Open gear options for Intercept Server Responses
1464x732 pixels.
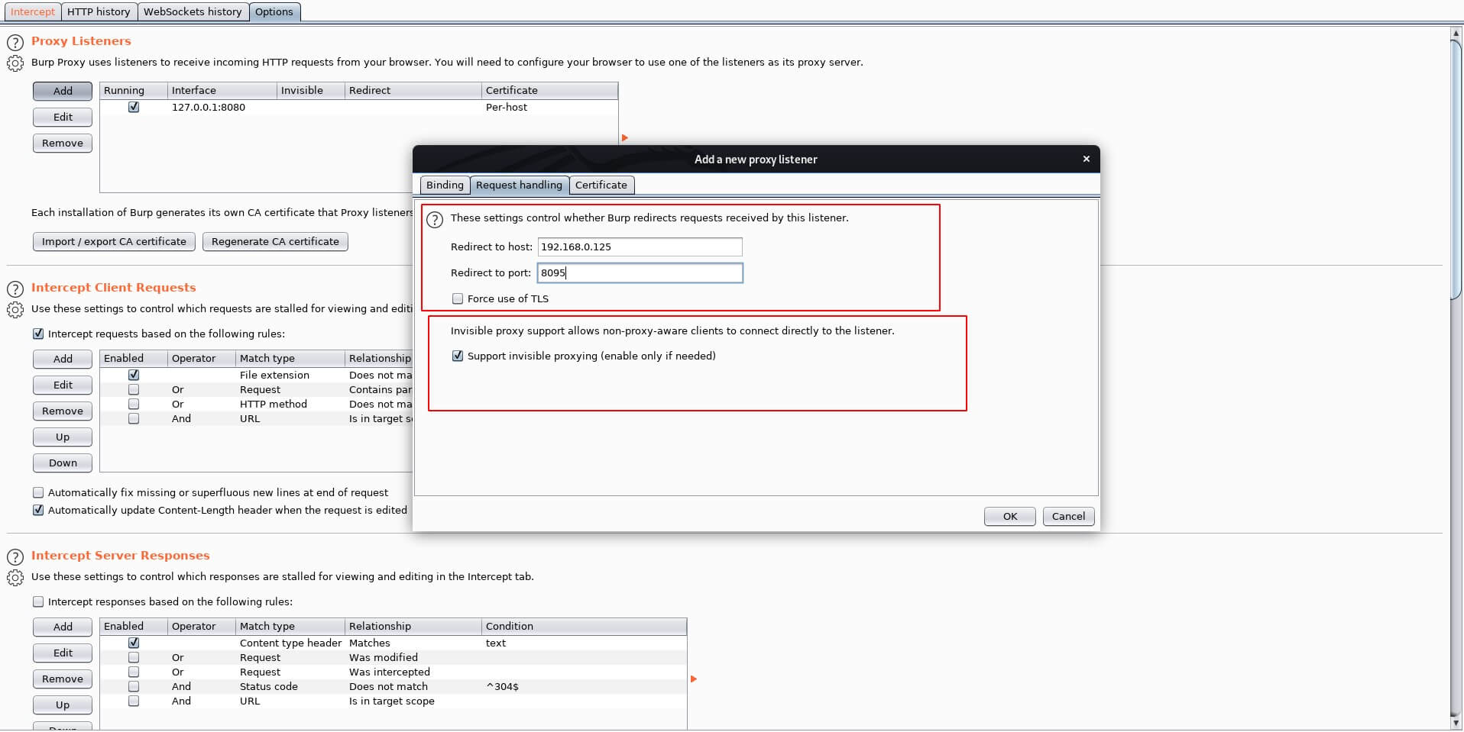point(15,578)
